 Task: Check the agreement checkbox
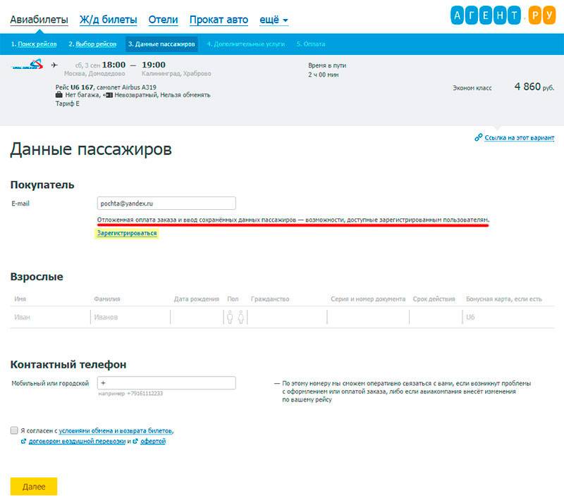(14, 430)
